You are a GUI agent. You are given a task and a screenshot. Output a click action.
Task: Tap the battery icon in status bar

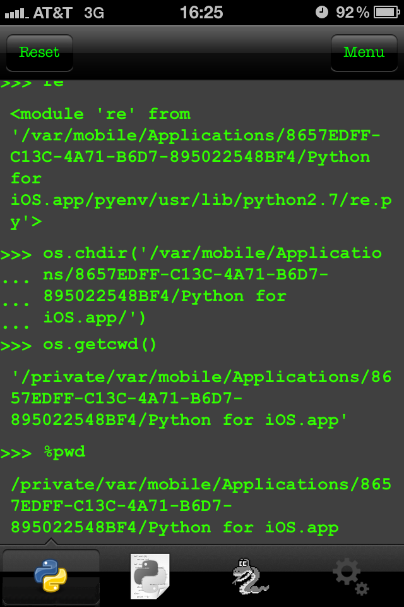pyautogui.click(x=386, y=13)
